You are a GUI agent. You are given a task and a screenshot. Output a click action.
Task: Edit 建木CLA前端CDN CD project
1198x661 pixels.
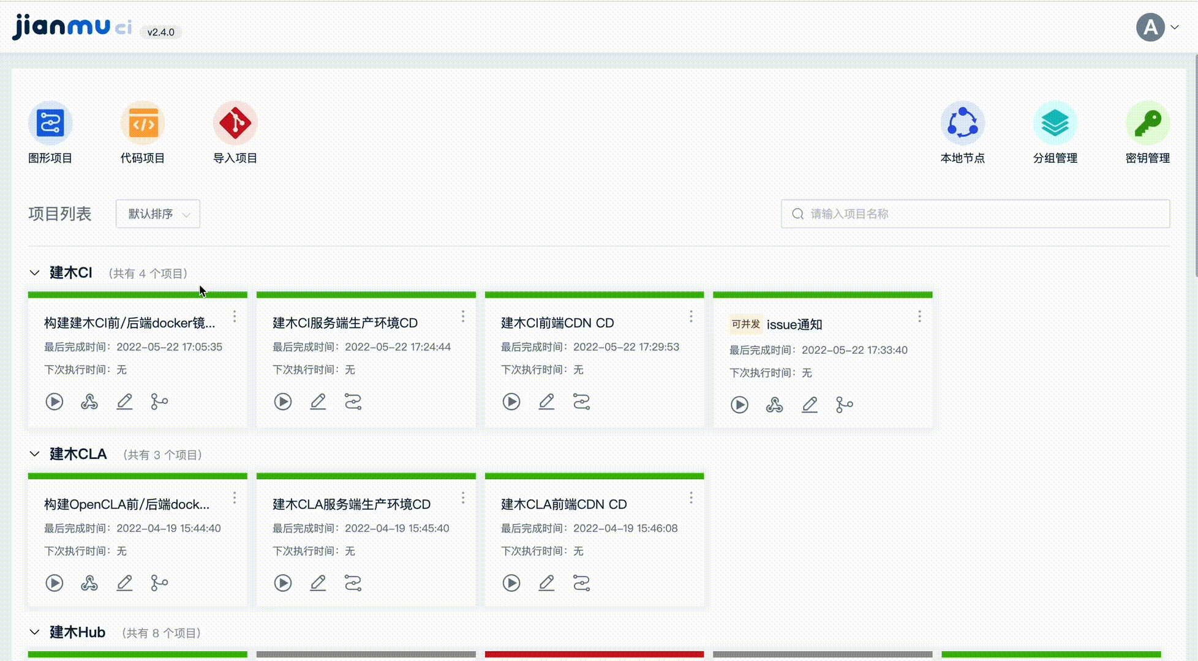click(x=546, y=583)
